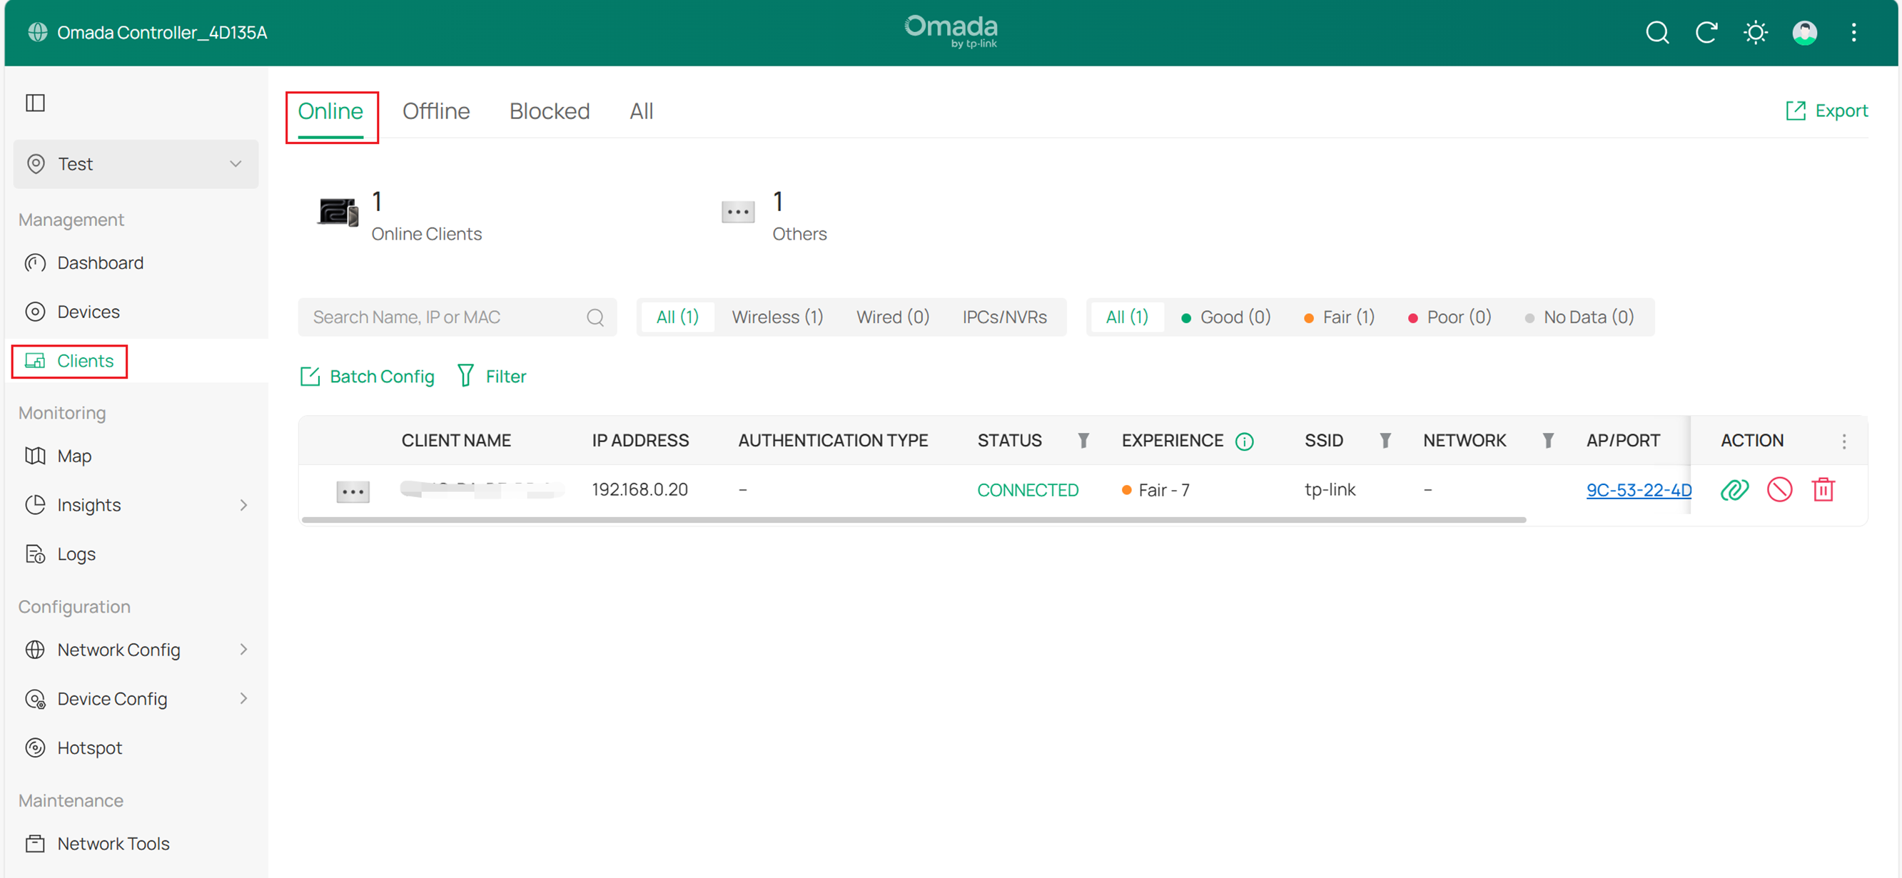Switch to the Offline clients tab

click(x=436, y=111)
